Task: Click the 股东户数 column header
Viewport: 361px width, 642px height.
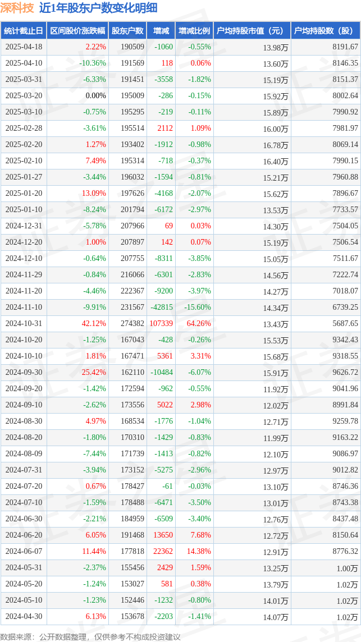Action: click(127, 31)
